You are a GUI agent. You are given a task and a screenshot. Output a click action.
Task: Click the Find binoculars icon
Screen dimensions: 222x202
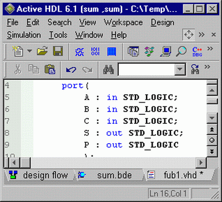pyautogui.click(x=108, y=69)
